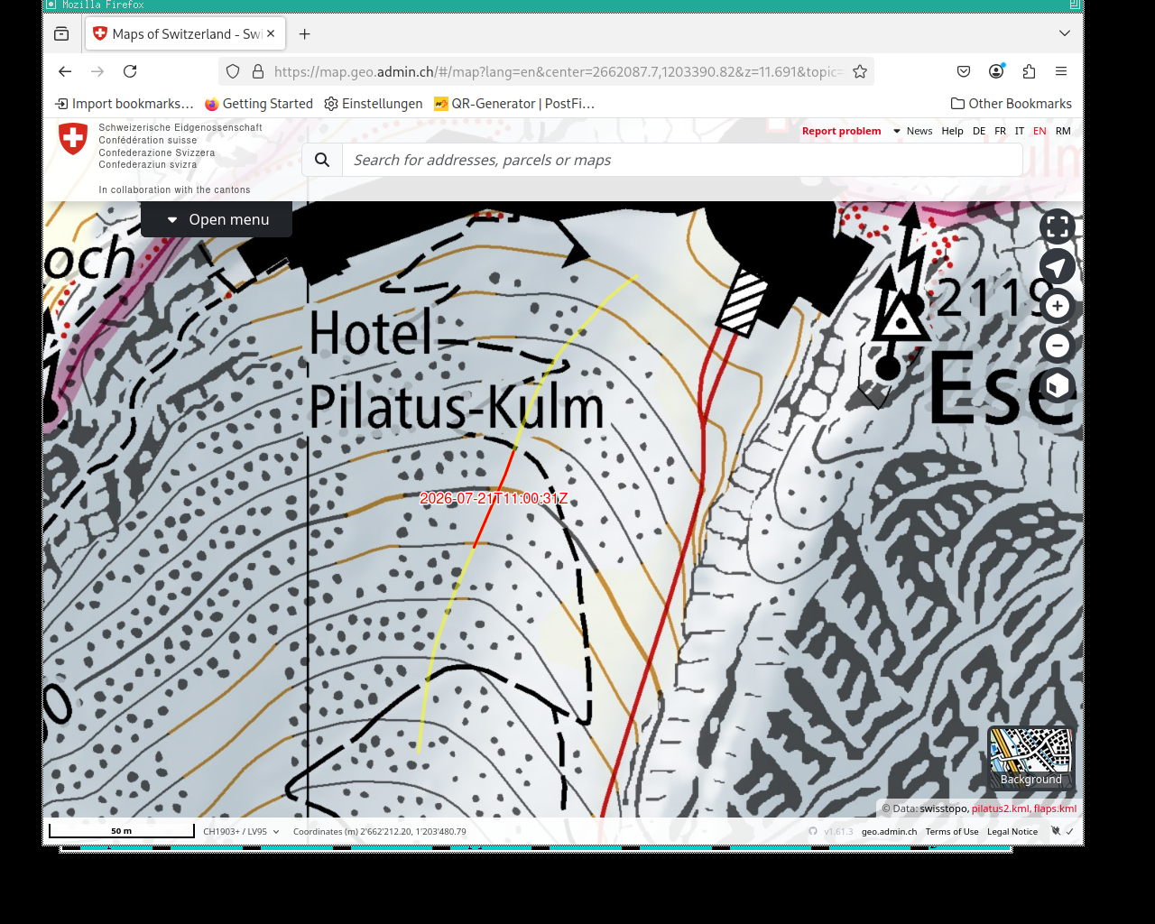
Task: Select the Maps of Switzerland tab
Action: tap(186, 34)
